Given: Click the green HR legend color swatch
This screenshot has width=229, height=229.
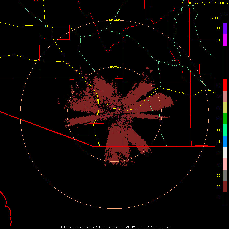Looking at the screenshot, I should [225, 119].
